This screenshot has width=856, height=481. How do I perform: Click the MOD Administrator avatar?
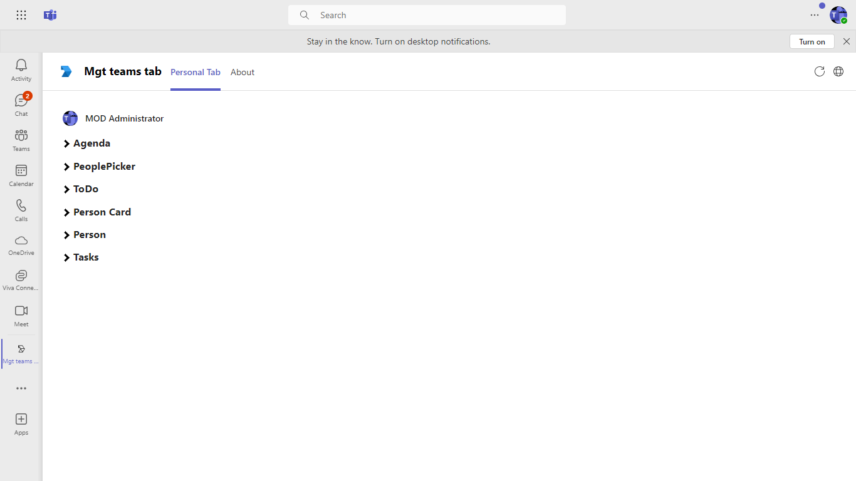[x=70, y=118]
